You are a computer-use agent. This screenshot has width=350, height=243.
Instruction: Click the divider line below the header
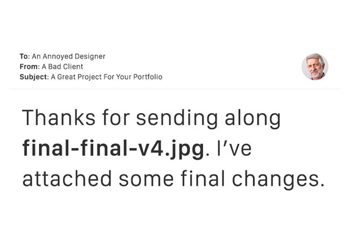[x=175, y=89]
